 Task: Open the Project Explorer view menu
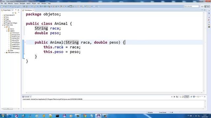pos(19,12)
